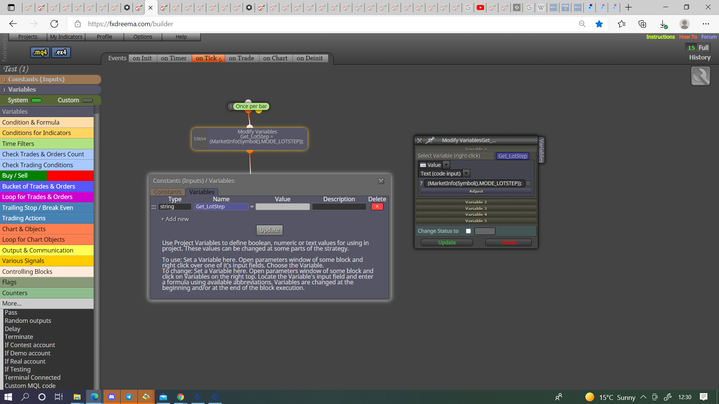Image resolution: width=719 pixels, height=404 pixels.
Task: Open the My Indicators menu
Action: (x=66, y=37)
